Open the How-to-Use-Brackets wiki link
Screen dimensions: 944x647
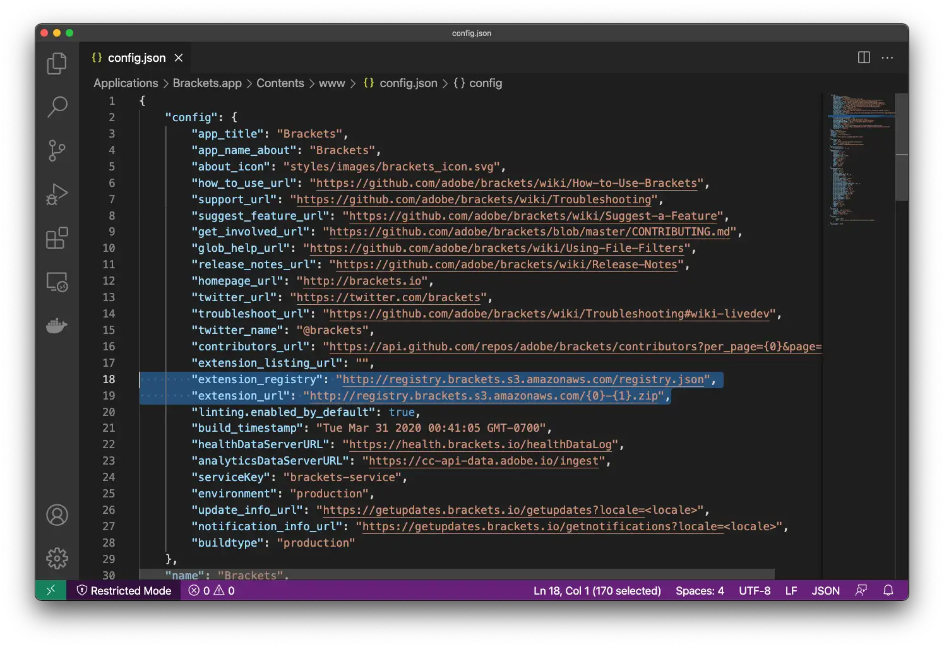tap(506, 183)
